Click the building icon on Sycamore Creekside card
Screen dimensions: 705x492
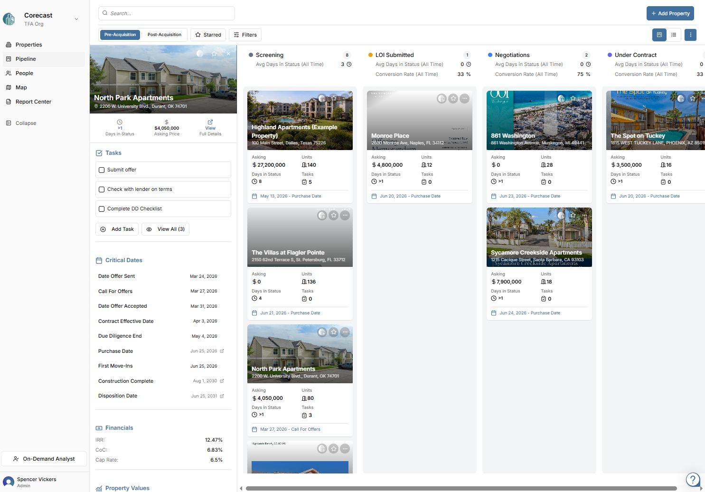(562, 215)
